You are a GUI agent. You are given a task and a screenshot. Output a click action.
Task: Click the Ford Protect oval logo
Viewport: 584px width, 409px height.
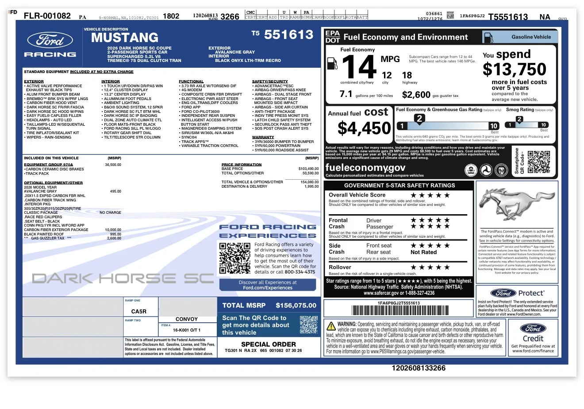coord(503,293)
